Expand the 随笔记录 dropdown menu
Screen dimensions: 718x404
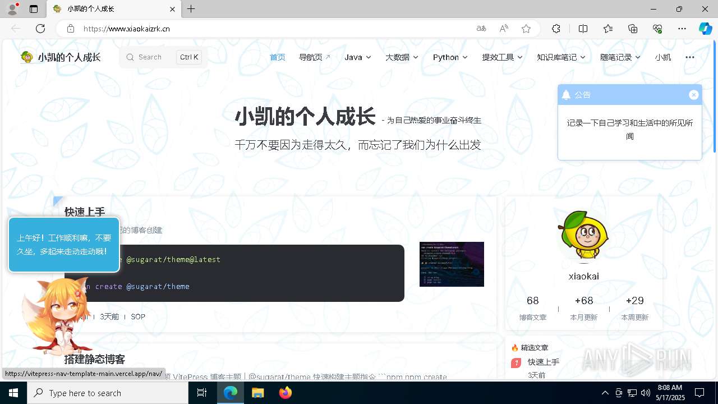[620, 57]
